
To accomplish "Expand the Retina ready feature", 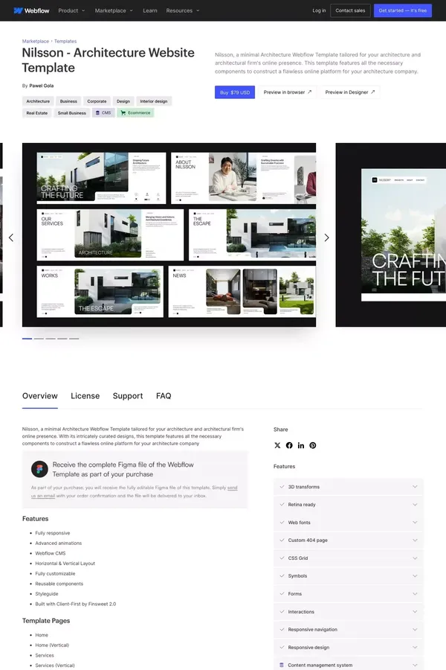I will click(x=349, y=505).
